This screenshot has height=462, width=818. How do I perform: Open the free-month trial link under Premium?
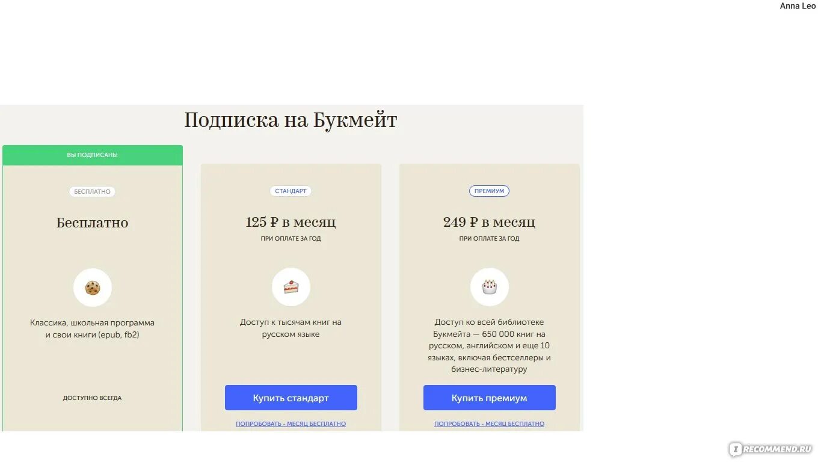[x=490, y=424]
